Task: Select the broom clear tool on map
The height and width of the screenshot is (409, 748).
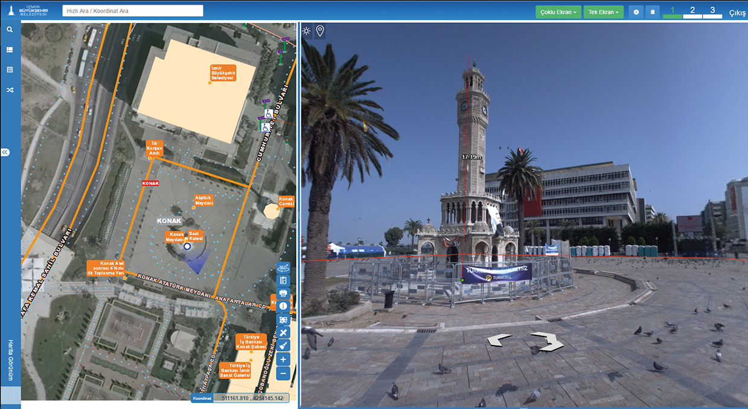Action: pyautogui.click(x=283, y=346)
